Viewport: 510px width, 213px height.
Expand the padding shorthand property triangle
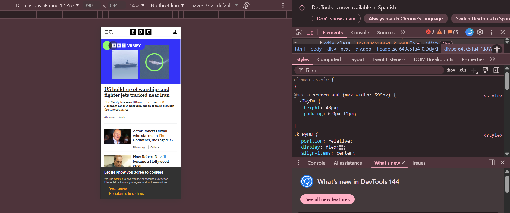pos(329,114)
